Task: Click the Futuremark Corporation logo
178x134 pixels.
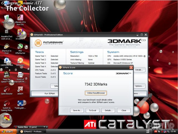Action: point(49,43)
